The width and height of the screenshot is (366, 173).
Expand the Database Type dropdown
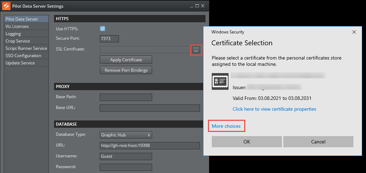click(126, 135)
